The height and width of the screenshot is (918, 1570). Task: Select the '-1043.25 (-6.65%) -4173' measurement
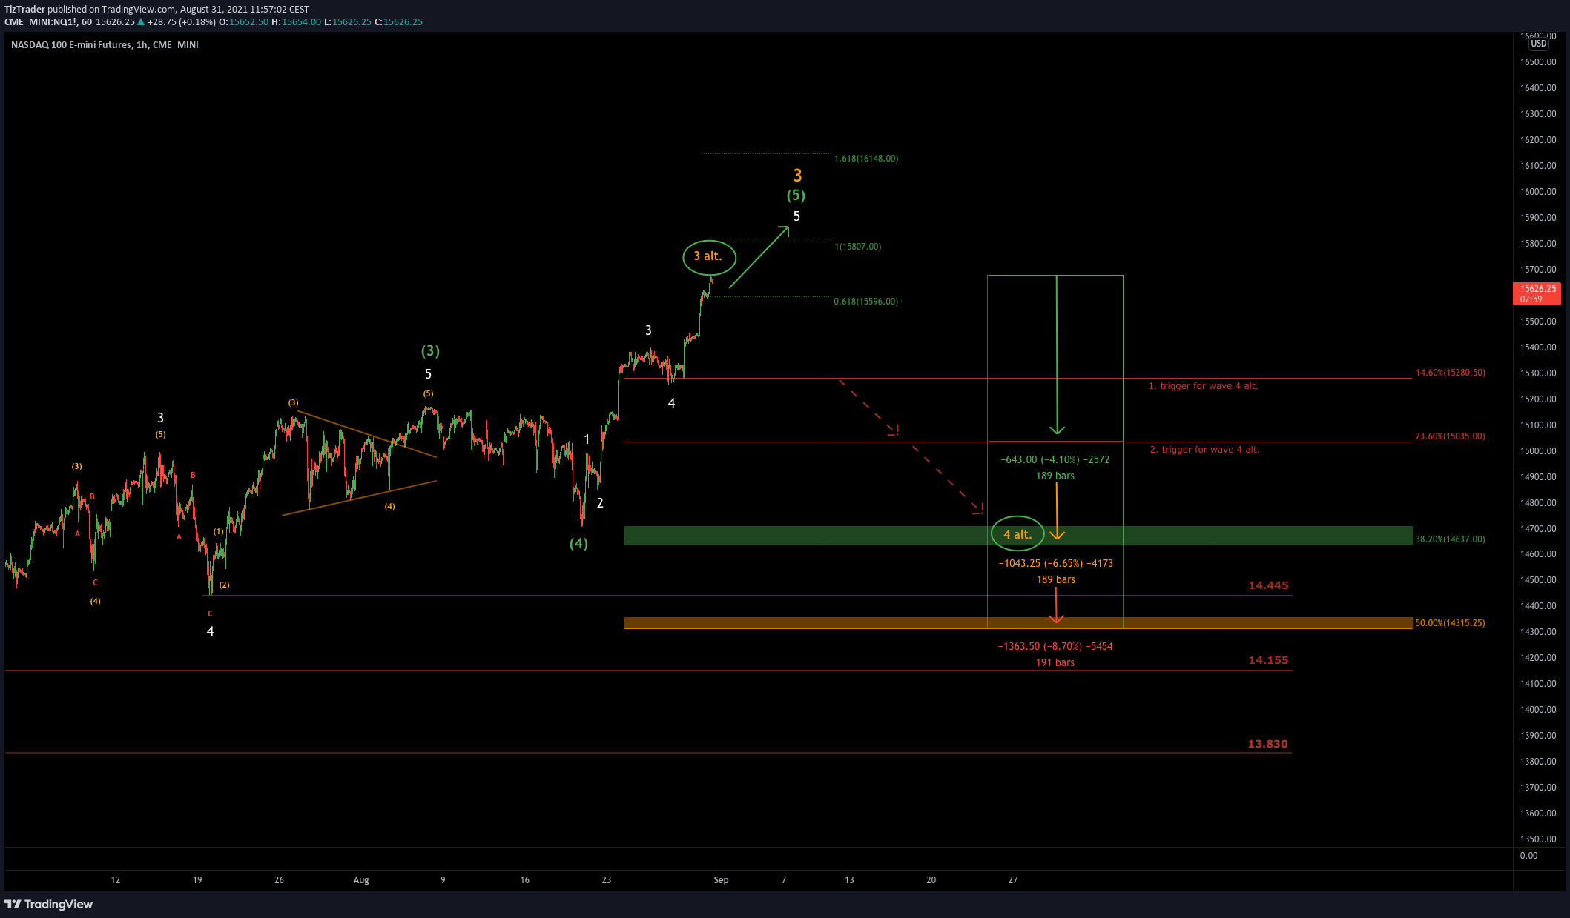1056,564
